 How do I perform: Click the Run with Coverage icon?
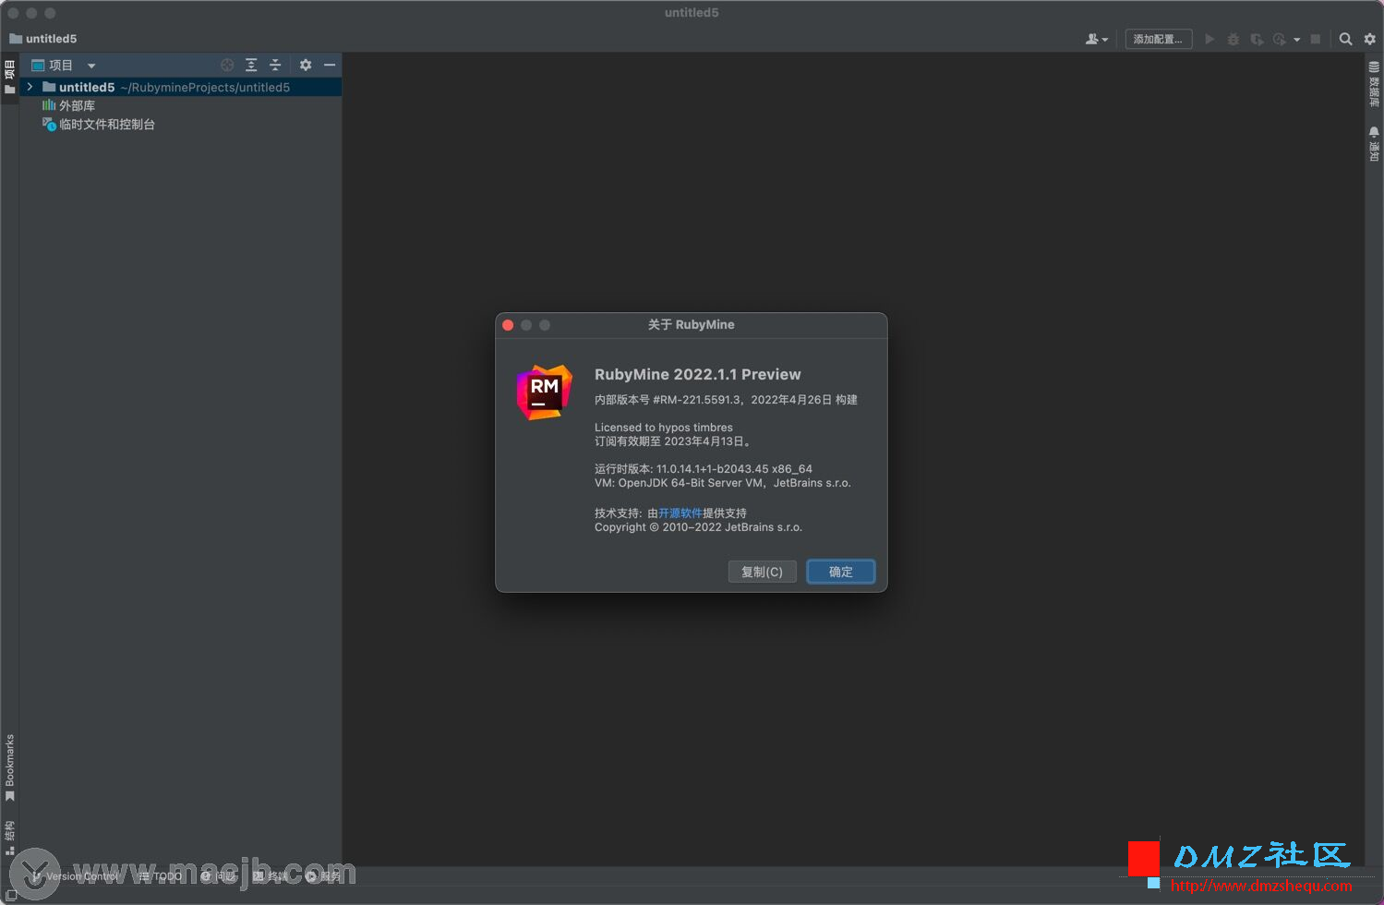pyautogui.click(x=1257, y=39)
